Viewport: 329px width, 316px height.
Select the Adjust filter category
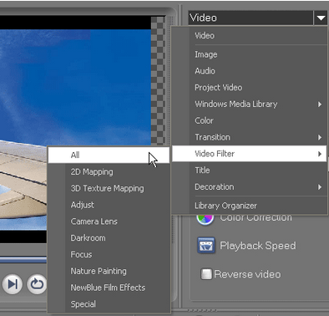(x=109, y=205)
